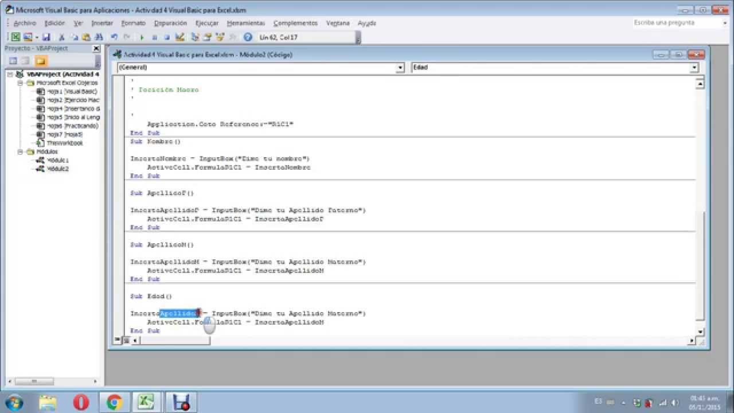Open the Insert object dropdown arrow in toolbar
Viewport: 734px width, 413px height.
[x=36, y=37]
